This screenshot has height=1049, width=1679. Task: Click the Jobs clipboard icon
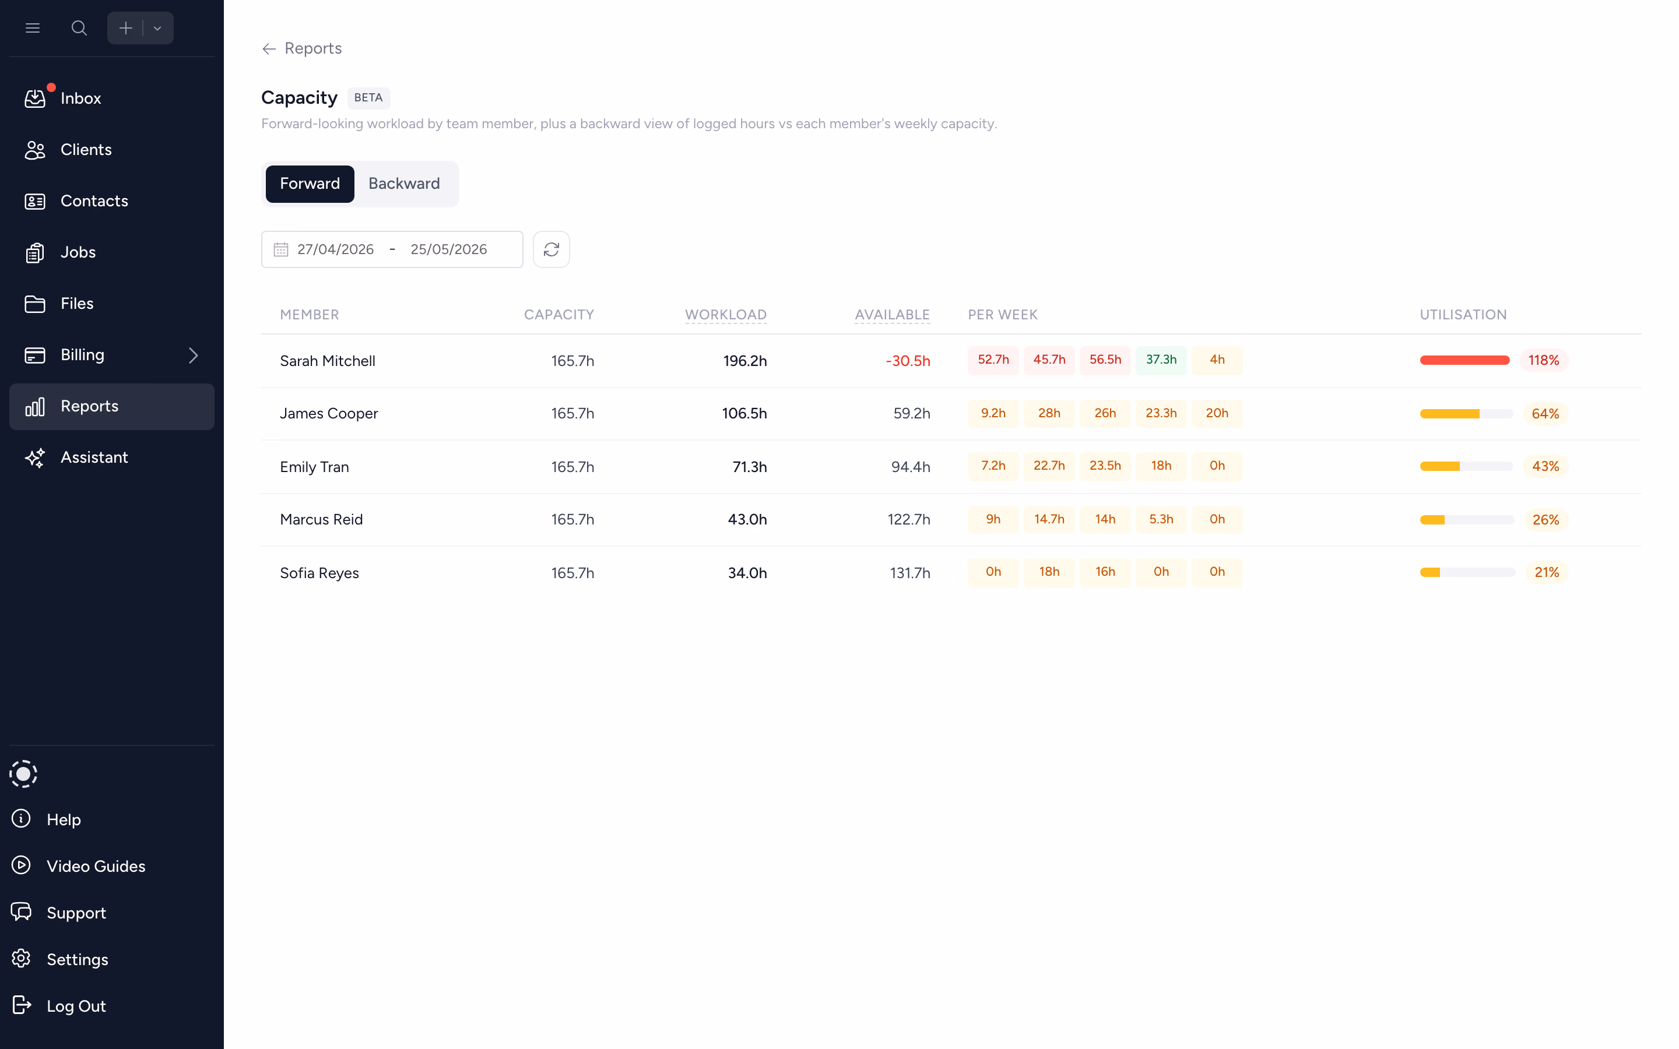tap(36, 252)
